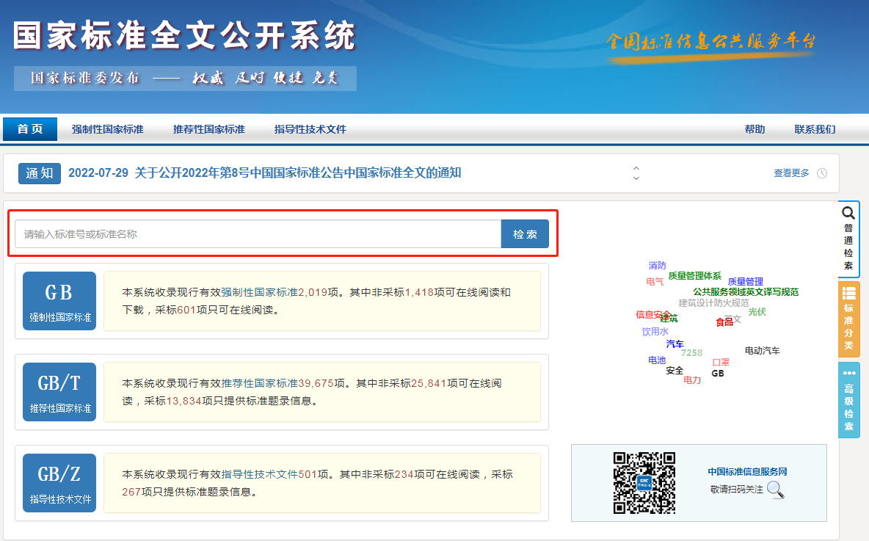This screenshot has width=869, height=541.
Task: Open the 标准分类 list side tab
Action: click(x=848, y=319)
